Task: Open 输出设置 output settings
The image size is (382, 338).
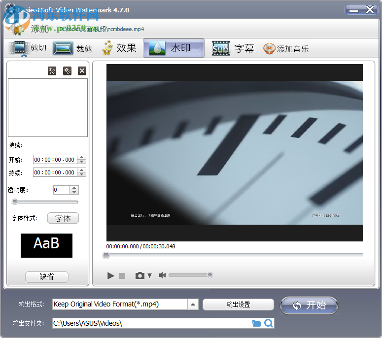Action: point(238,304)
